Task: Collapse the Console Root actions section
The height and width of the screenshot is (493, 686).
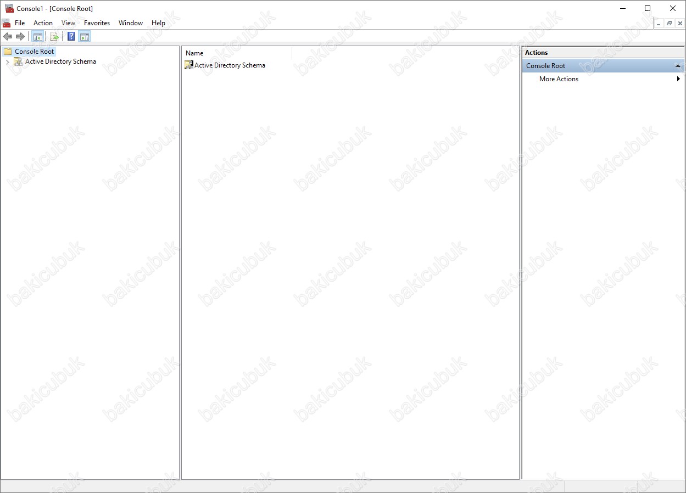Action: [678, 66]
